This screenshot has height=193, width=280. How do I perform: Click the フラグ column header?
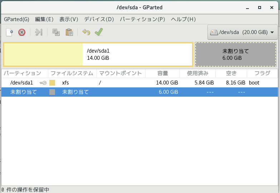tap(262, 73)
